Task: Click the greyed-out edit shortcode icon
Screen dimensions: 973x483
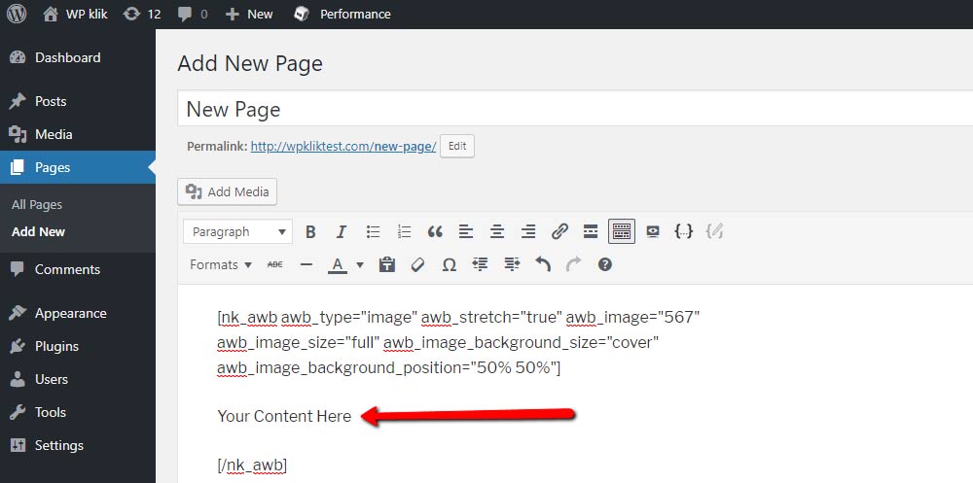Action: click(715, 232)
